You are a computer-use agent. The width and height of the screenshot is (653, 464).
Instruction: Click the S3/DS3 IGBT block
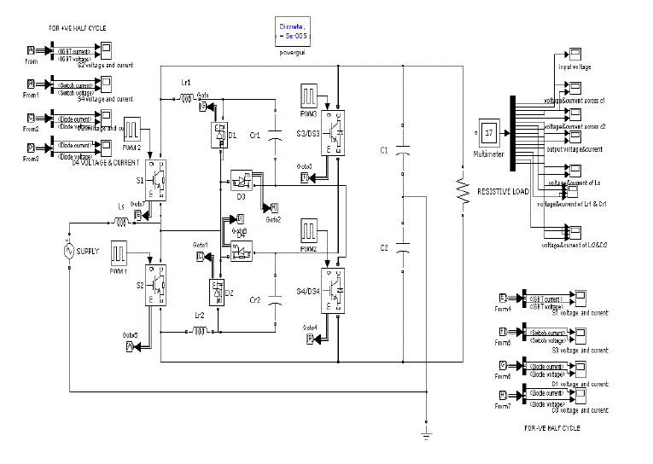tap(335, 132)
